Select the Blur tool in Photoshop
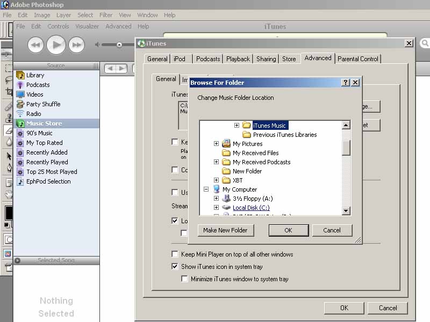Screen dimensions: 430x322 pos(9,142)
